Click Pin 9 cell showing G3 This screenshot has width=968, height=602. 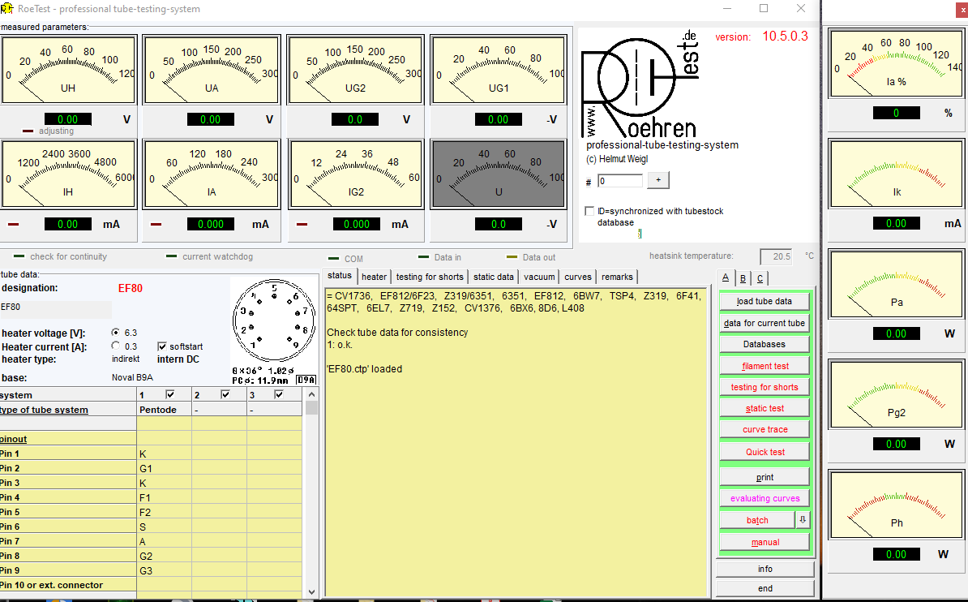[165, 570]
